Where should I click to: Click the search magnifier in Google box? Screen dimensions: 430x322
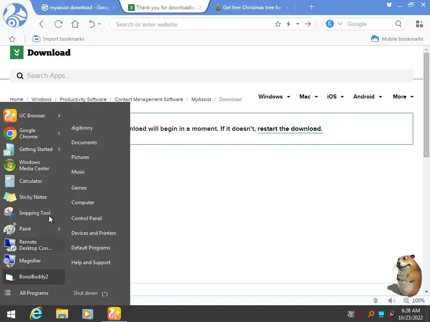[x=399, y=24]
